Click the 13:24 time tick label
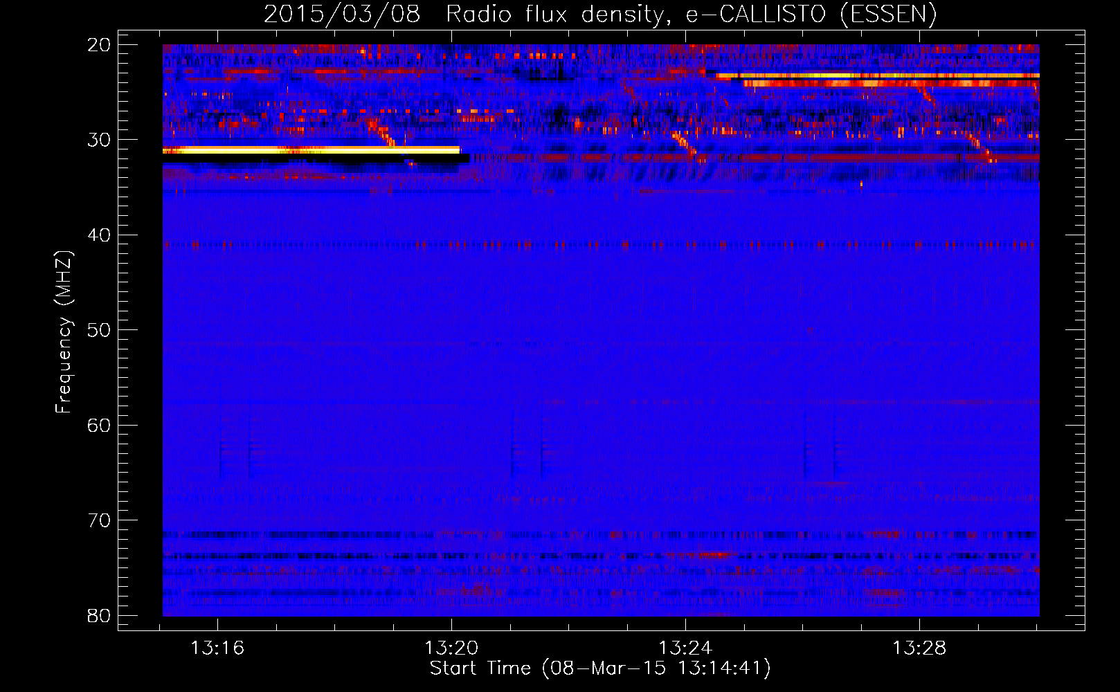The height and width of the screenshot is (692, 1120). 685,648
